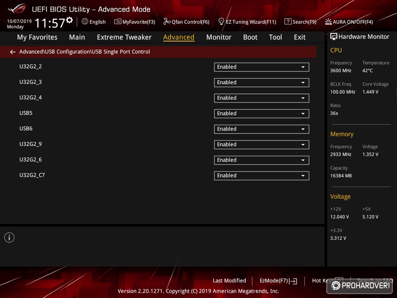Open the U32G2_9 Enabled dropdown
The height and width of the screenshot is (298, 397).
(x=262, y=144)
